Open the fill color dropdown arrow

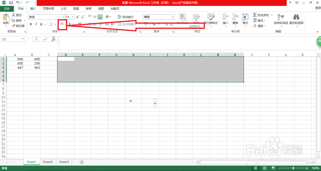(x=65, y=24)
